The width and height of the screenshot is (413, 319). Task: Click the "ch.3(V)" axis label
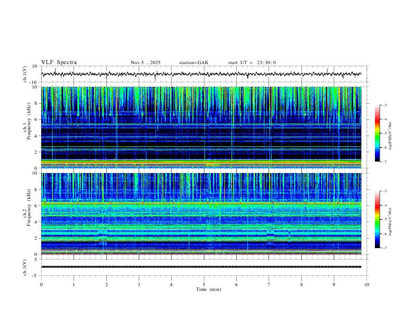point(25,267)
